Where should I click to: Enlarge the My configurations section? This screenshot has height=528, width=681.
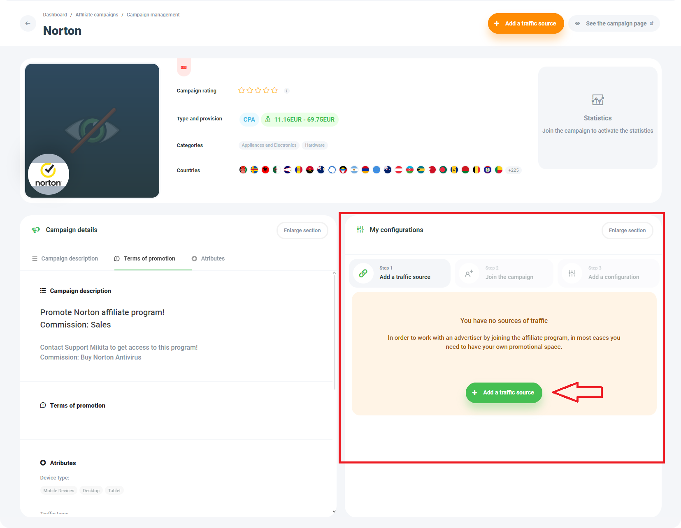[x=627, y=231]
